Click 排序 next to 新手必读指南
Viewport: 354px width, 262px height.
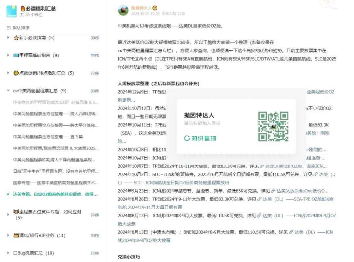(95, 38)
